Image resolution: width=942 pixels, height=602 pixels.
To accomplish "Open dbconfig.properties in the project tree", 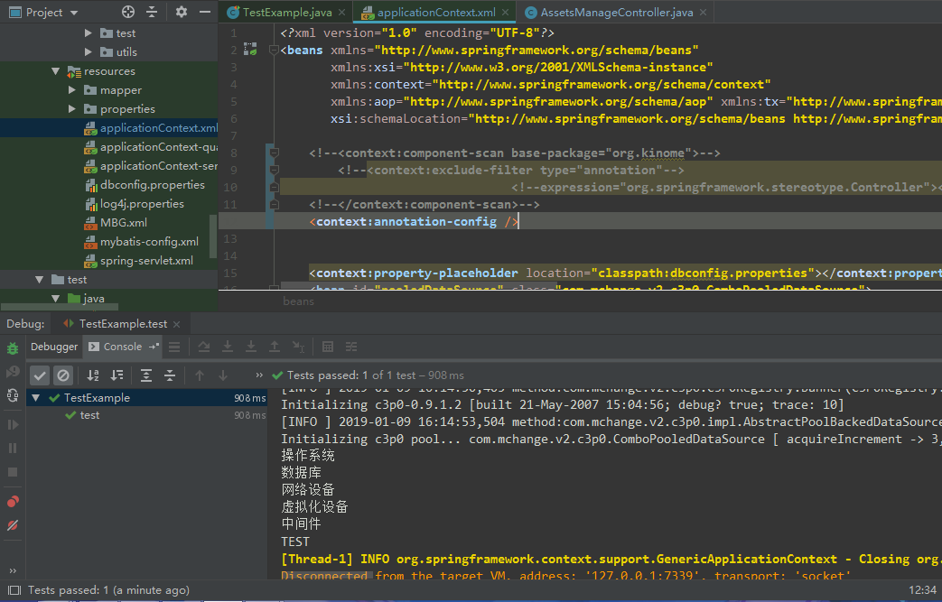I will [x=152, y=185].
